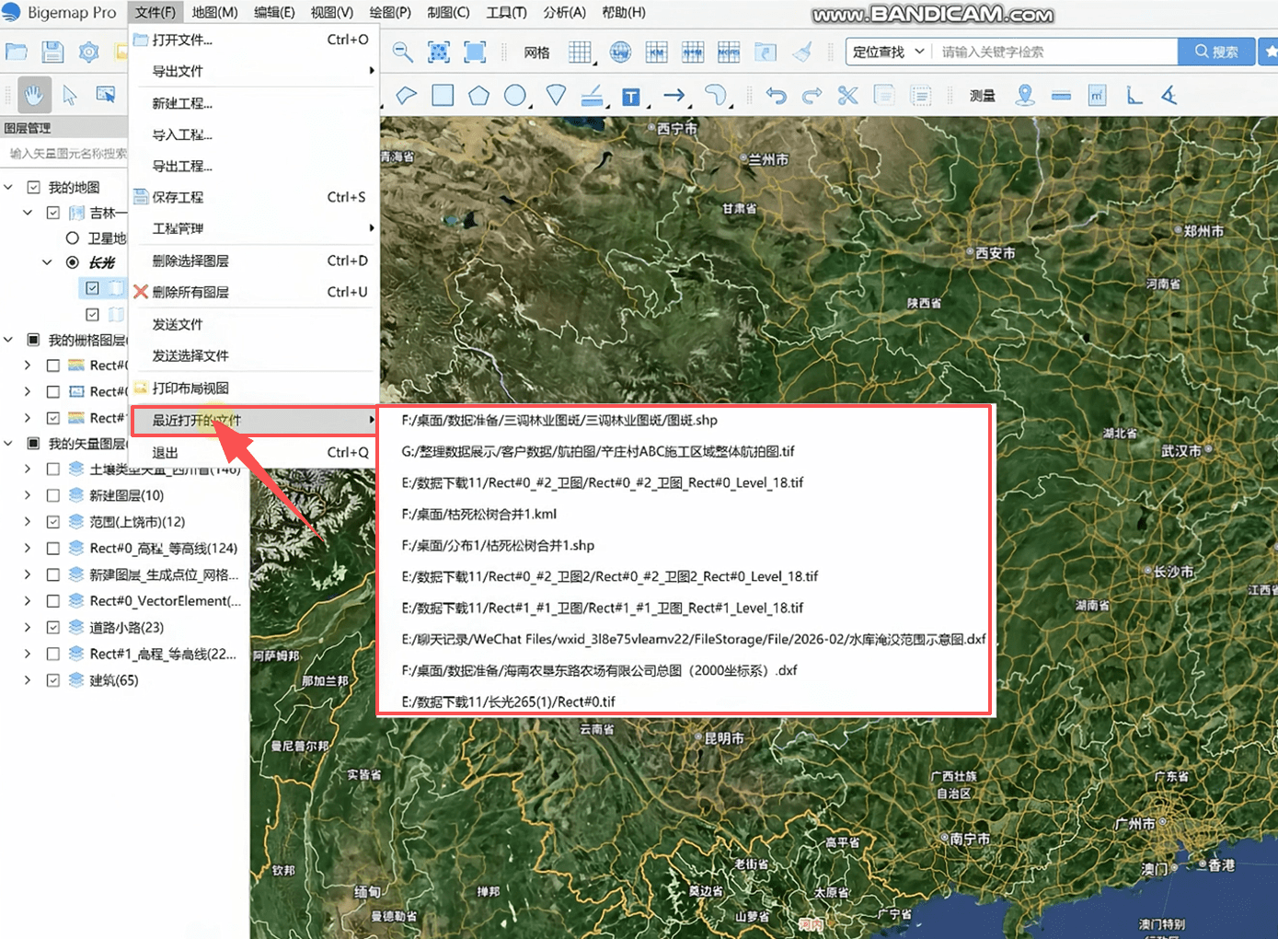Select the arrow line drawing tool
Viewport: 1278px width, 939px height.
(674, 95)
